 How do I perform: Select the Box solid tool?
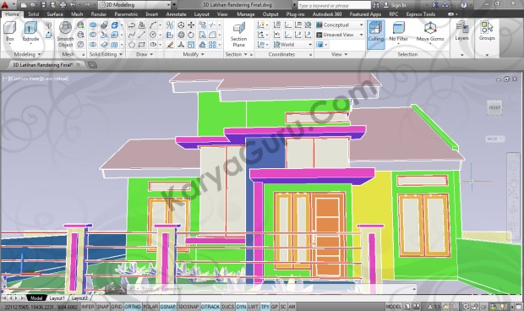pos(10,31)
